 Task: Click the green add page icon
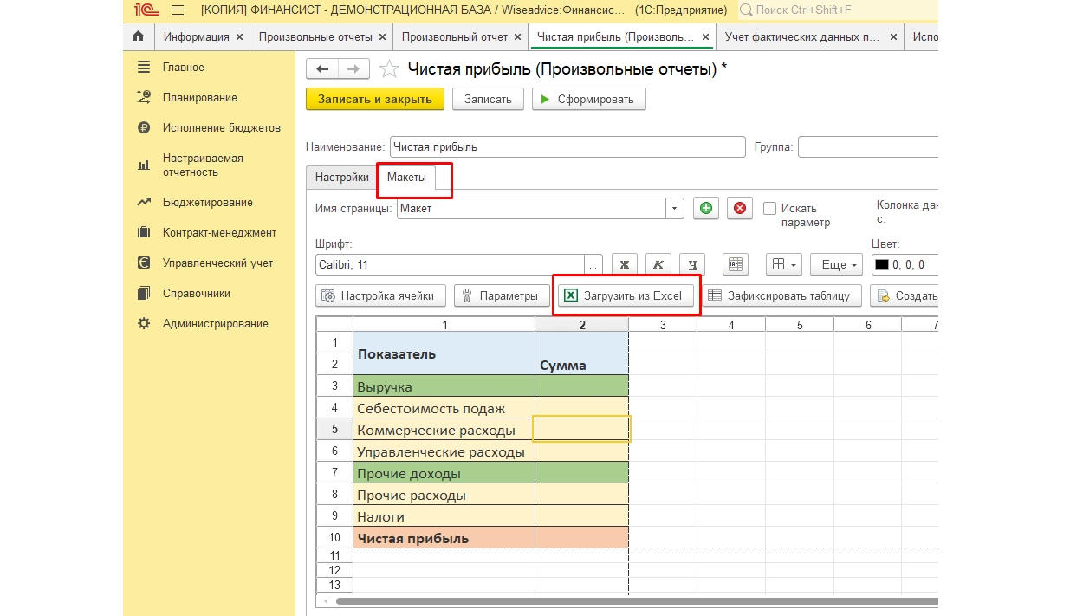(x=706, y=209)
